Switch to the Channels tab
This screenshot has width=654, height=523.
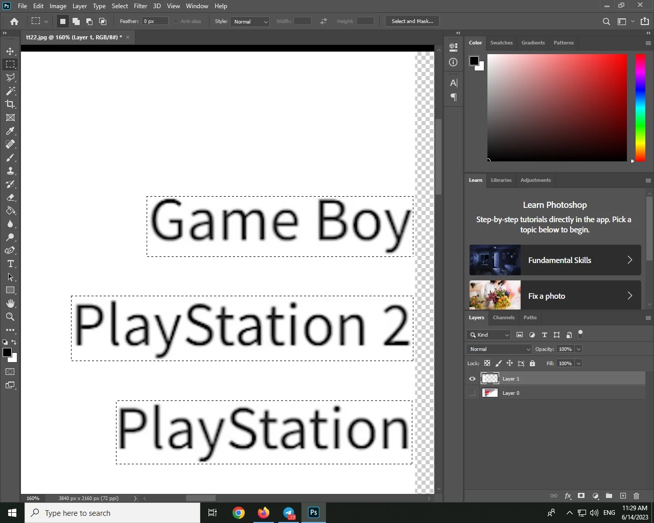coord(503,318)
